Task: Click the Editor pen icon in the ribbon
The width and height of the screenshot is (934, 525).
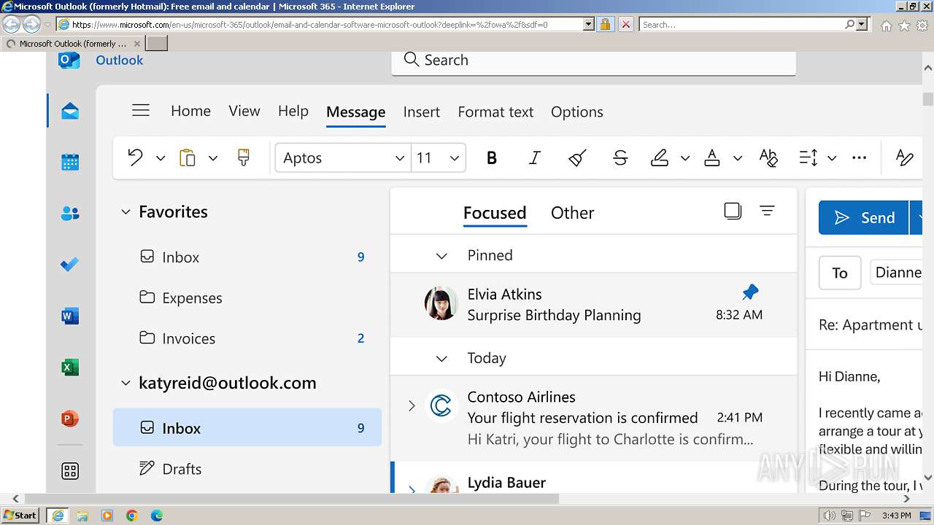Action: point(905,157)
